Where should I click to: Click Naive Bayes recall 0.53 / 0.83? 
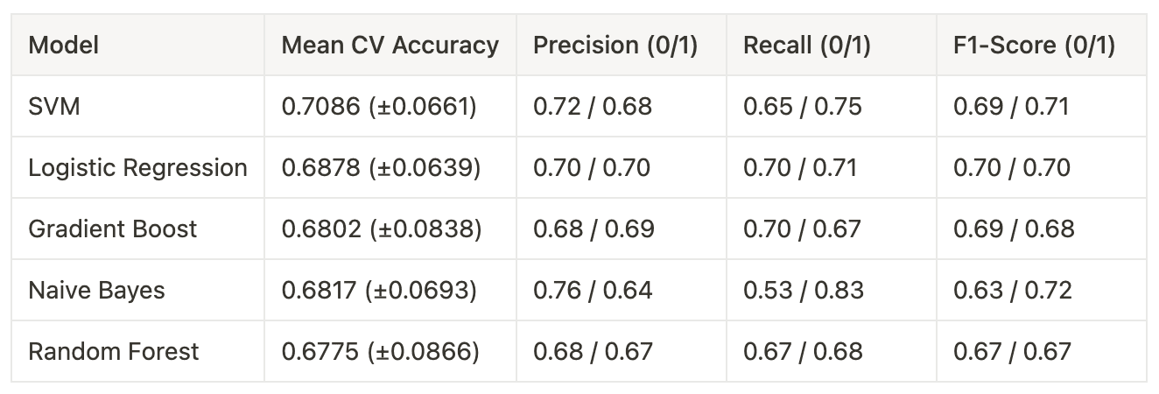coord(803,290)
